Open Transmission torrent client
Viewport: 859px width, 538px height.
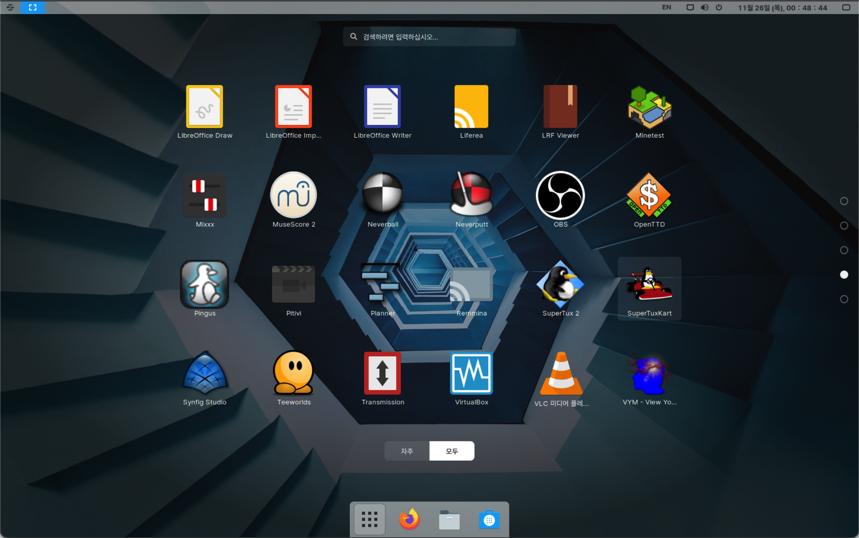click(382, 378)
